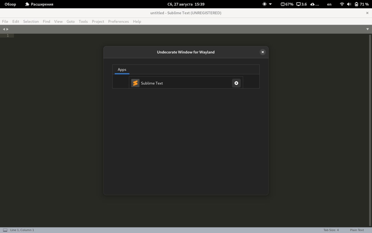Close the Sublime Text window
Viewport: 372px width, 233px height.
[x=367, y=13]
